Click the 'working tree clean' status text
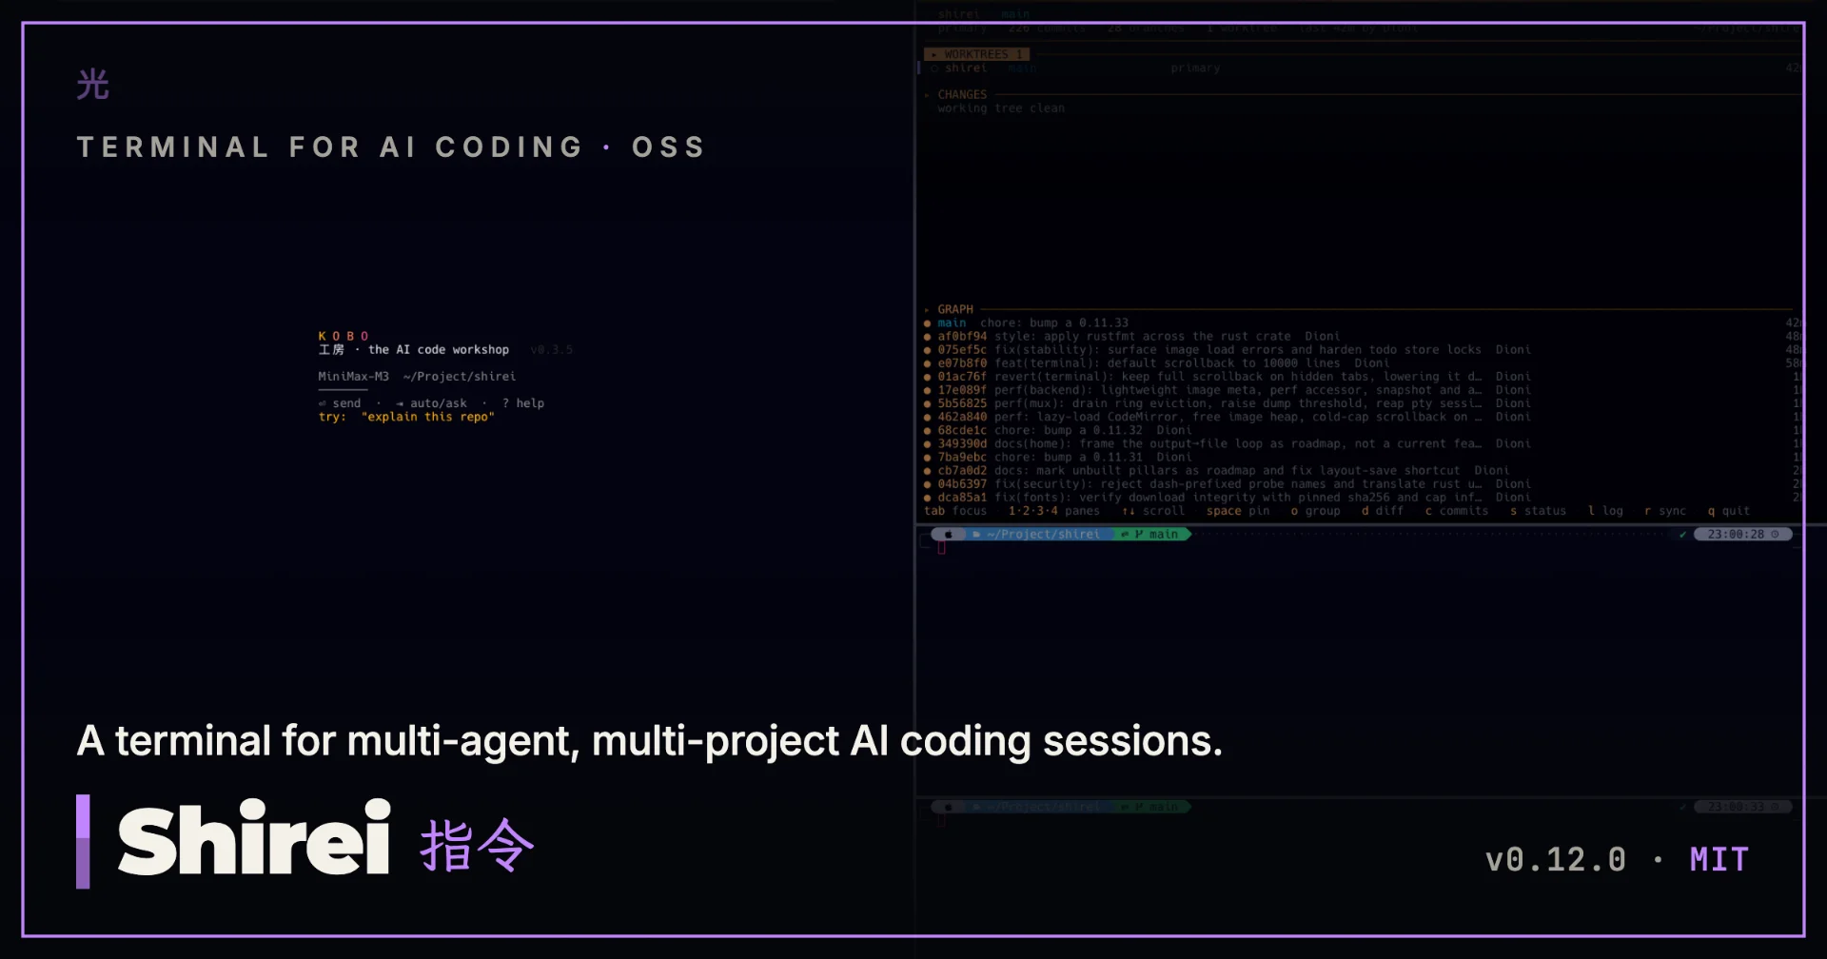1827x959 pixels. click(x=1001, y=108)
